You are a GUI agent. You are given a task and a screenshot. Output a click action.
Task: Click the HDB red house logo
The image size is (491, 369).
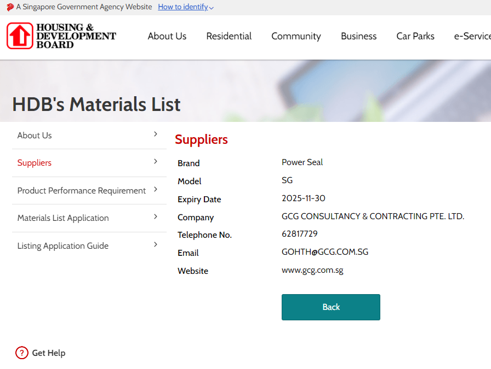20,36
